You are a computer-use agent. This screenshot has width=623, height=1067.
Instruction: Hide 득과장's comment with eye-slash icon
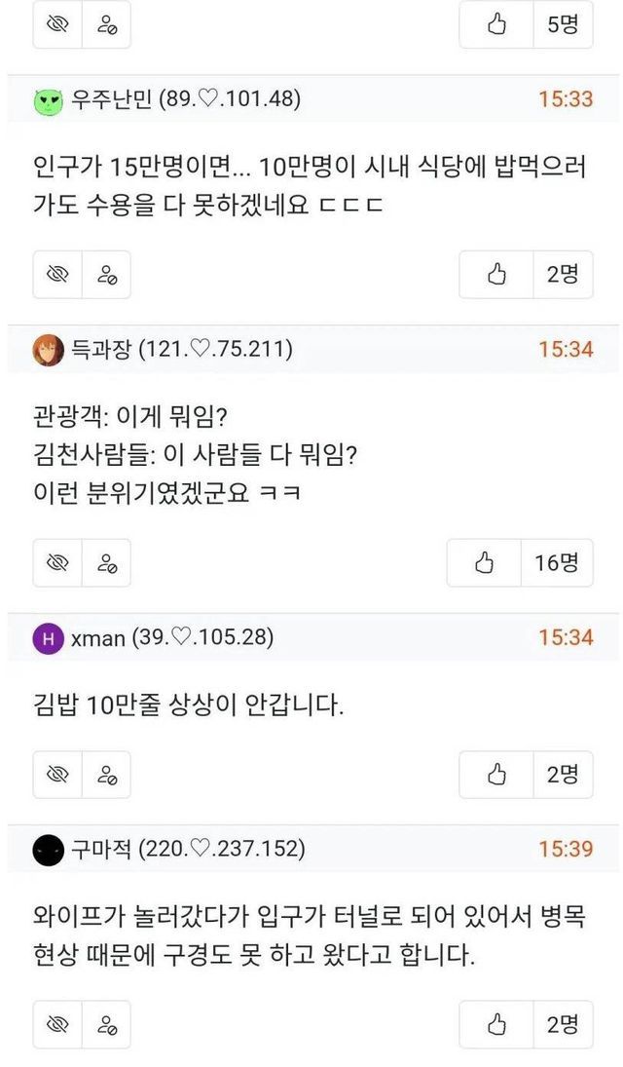click(x=58, y=563)
